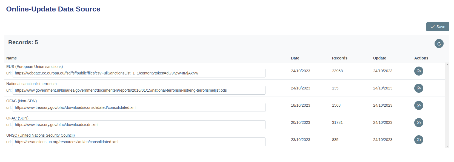Edit the EUS webgate URL field

tap(139, 73)
